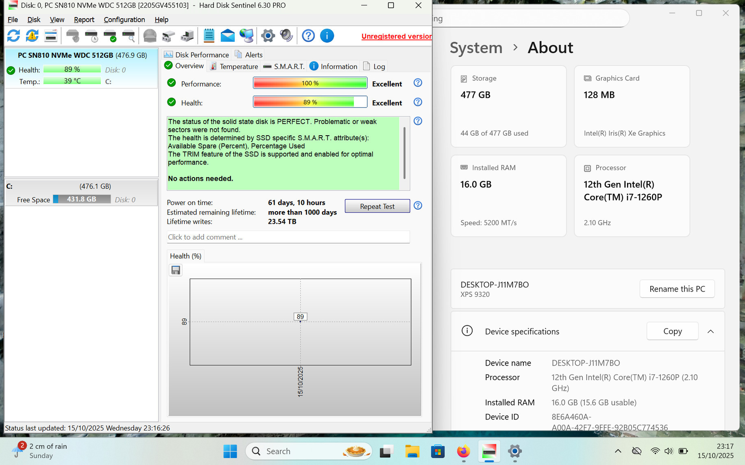Click the Wi-Fi icon in the system tray
745x465 pixels.
pos(655,451)
